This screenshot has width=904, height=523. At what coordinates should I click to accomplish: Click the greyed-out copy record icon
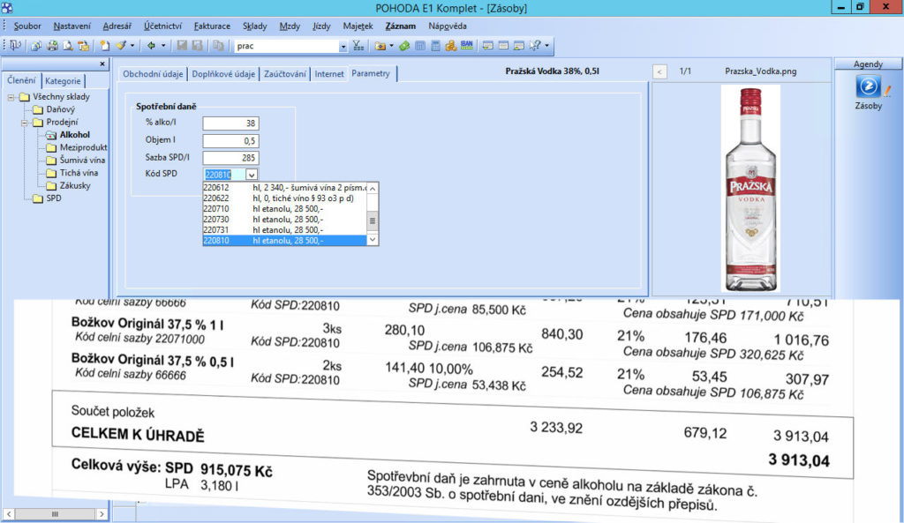[218, 46]
